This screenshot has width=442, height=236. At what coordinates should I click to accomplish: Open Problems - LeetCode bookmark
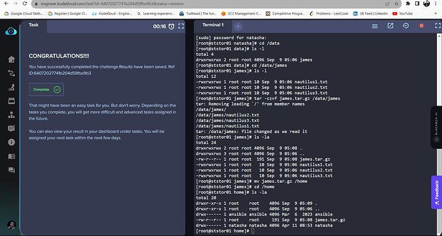coord(329,13)
